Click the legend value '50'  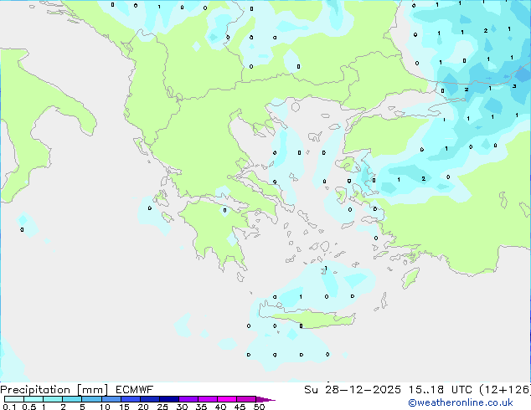coord(259,407)
